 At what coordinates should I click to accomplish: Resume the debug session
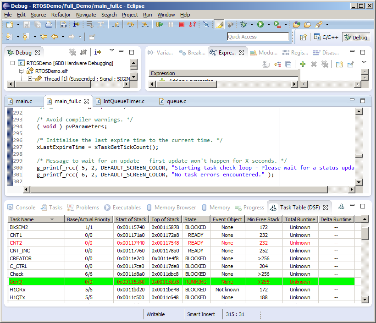point(160,24)
